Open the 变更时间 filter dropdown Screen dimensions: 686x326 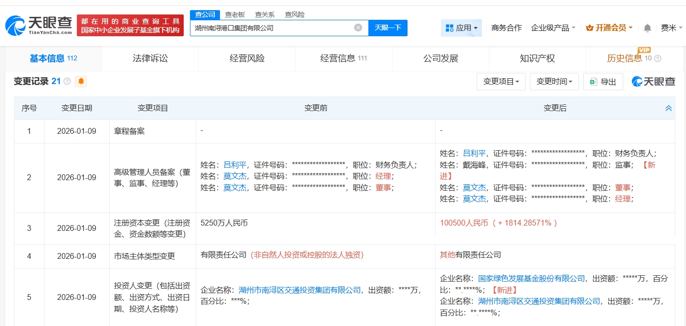[x=554, y=82]
